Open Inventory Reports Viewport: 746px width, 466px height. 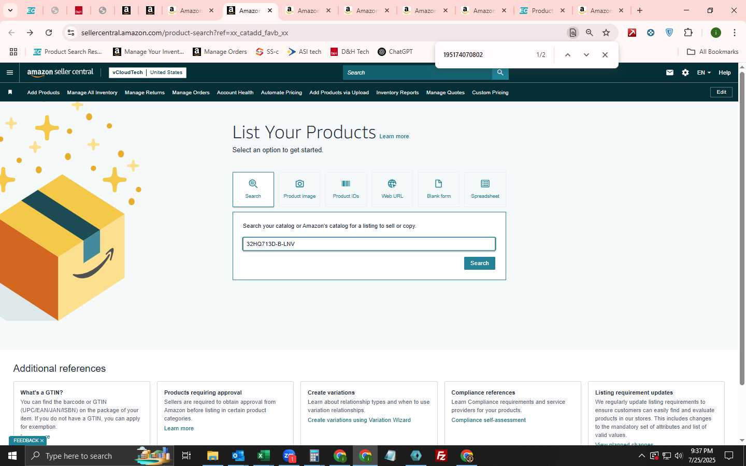pyautogui.click(x=397, y=93)
